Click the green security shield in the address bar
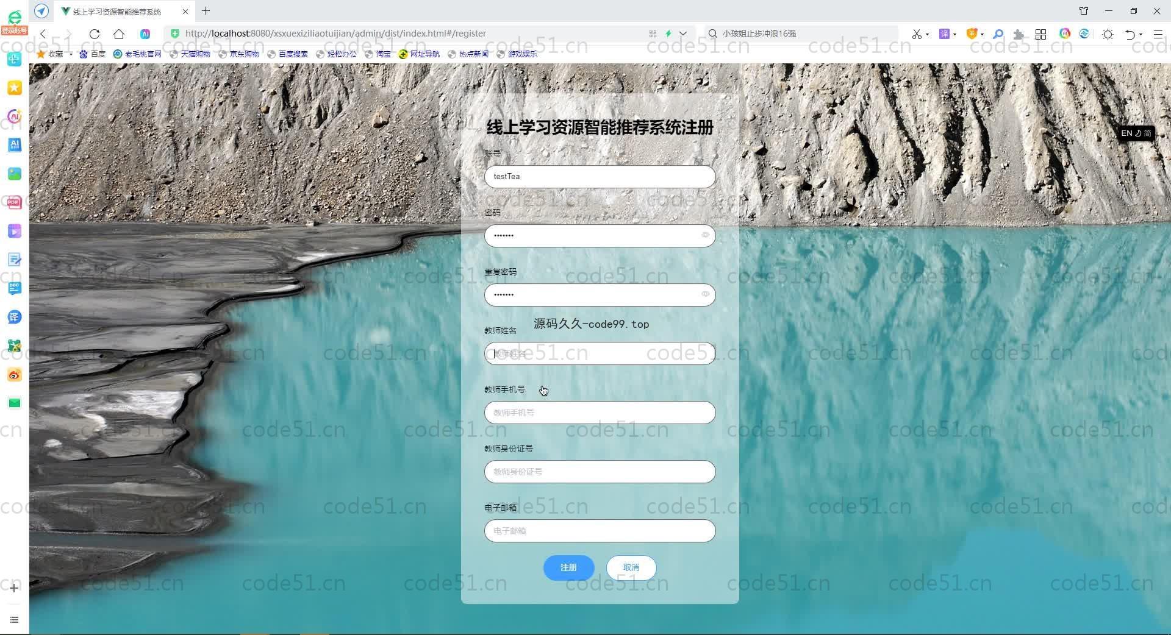The height and width of the screenshot is (635, 1171). point(175,34)
